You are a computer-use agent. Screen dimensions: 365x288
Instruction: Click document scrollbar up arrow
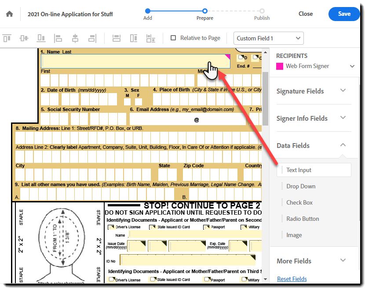click(265, 52)
